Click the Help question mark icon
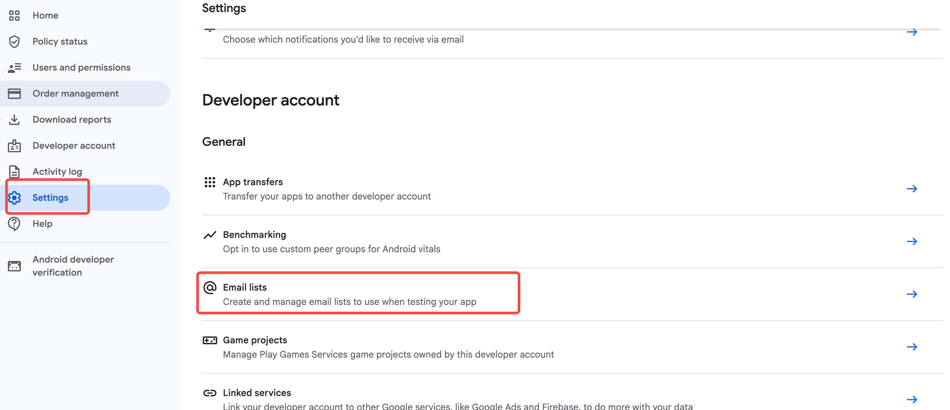 (x=14, y=224)
